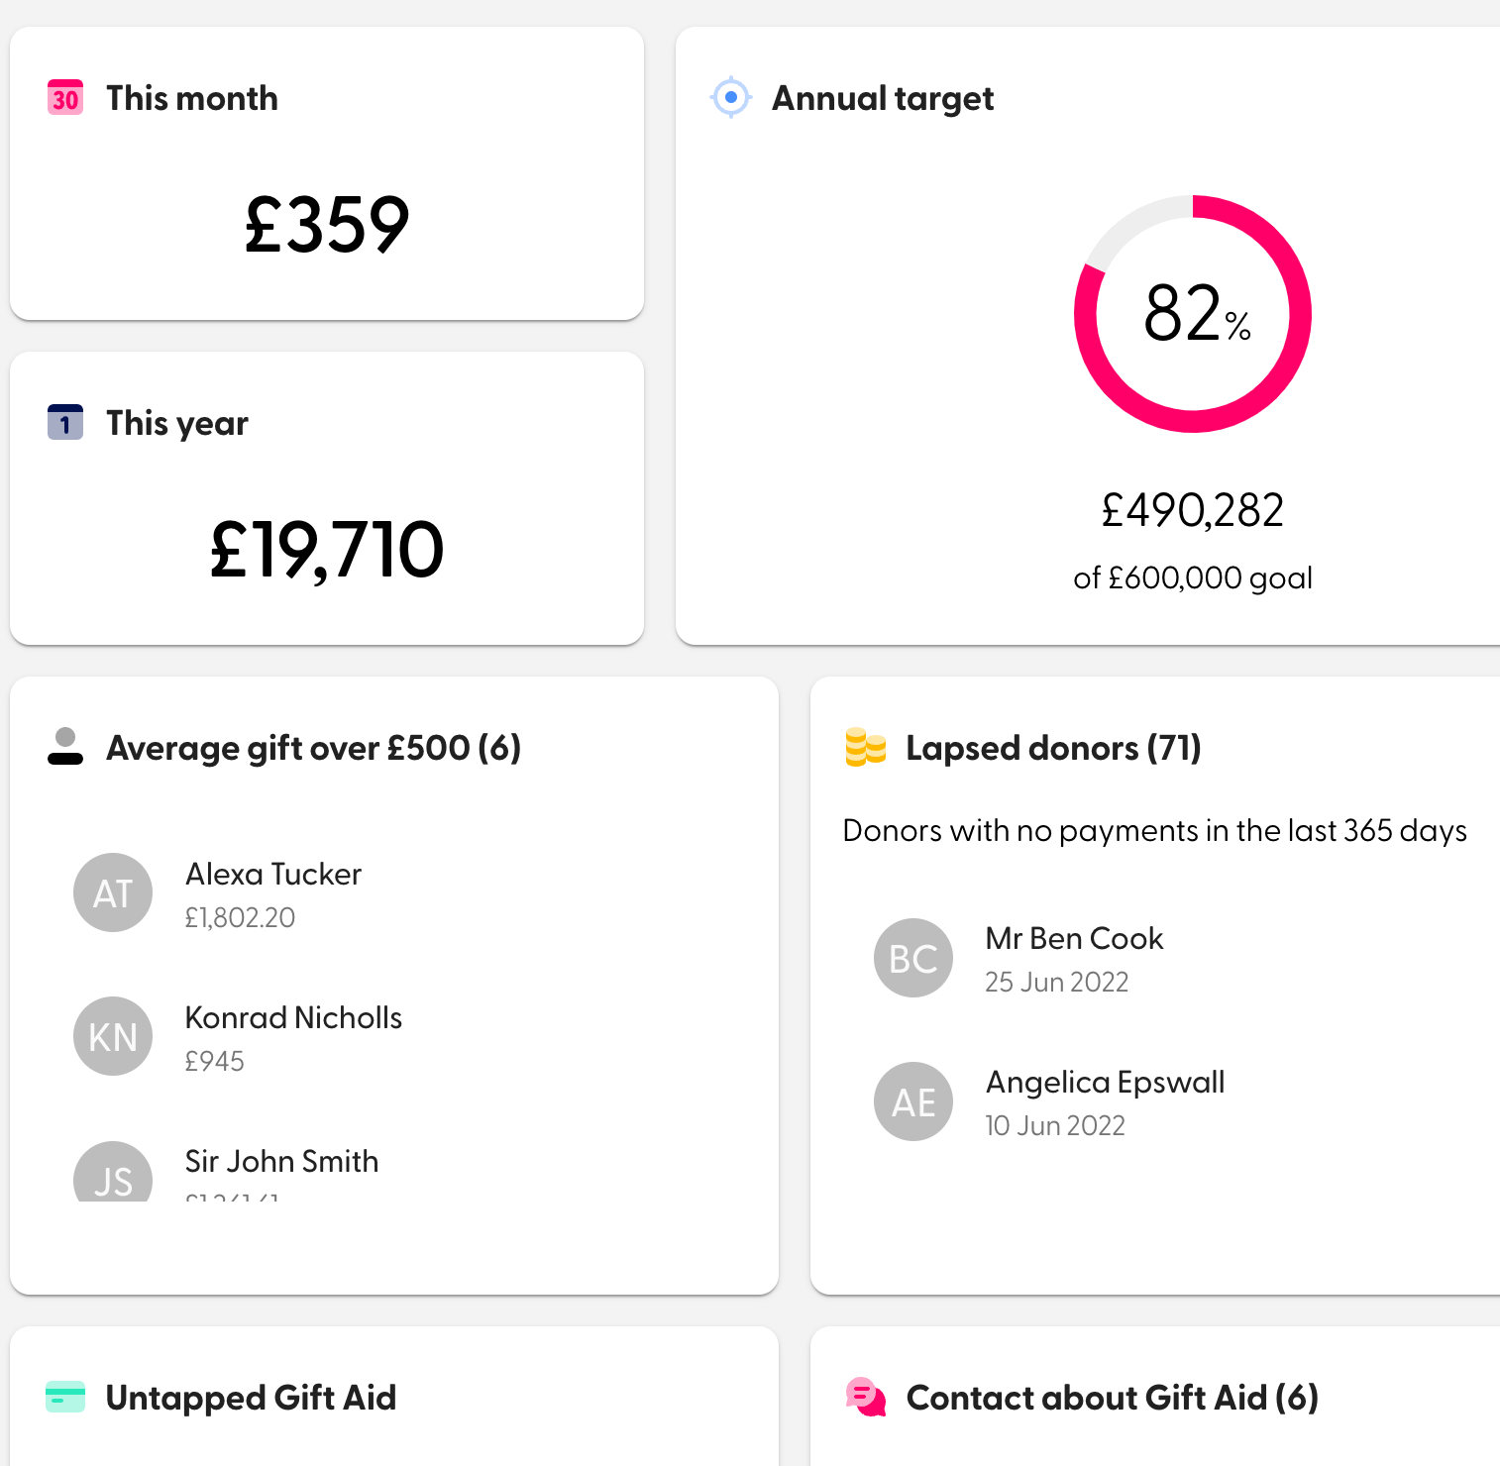Click Alexa Tucker's AT avatar
The image size is (1500, 1466).
point(113,892)
